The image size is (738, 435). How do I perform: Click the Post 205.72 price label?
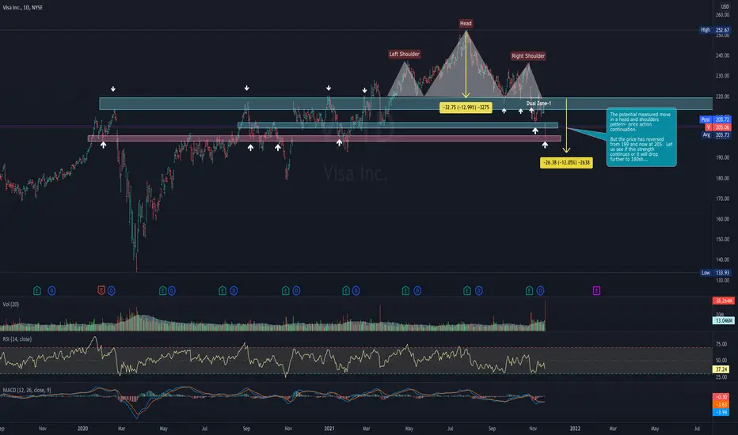tap(715, 119)
